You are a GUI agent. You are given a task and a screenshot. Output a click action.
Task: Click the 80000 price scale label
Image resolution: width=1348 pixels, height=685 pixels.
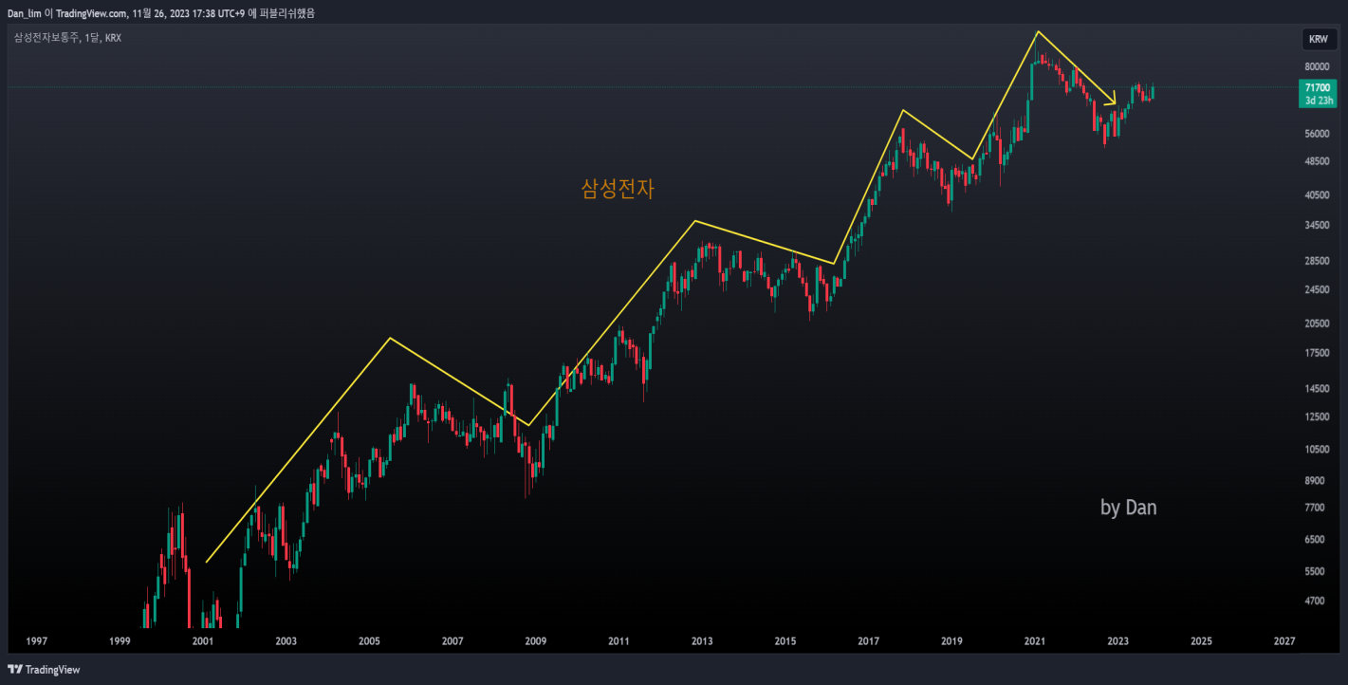tap(1315, 66)
